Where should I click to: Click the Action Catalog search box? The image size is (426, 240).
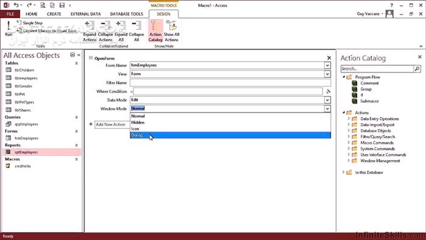tap(377, 69)
